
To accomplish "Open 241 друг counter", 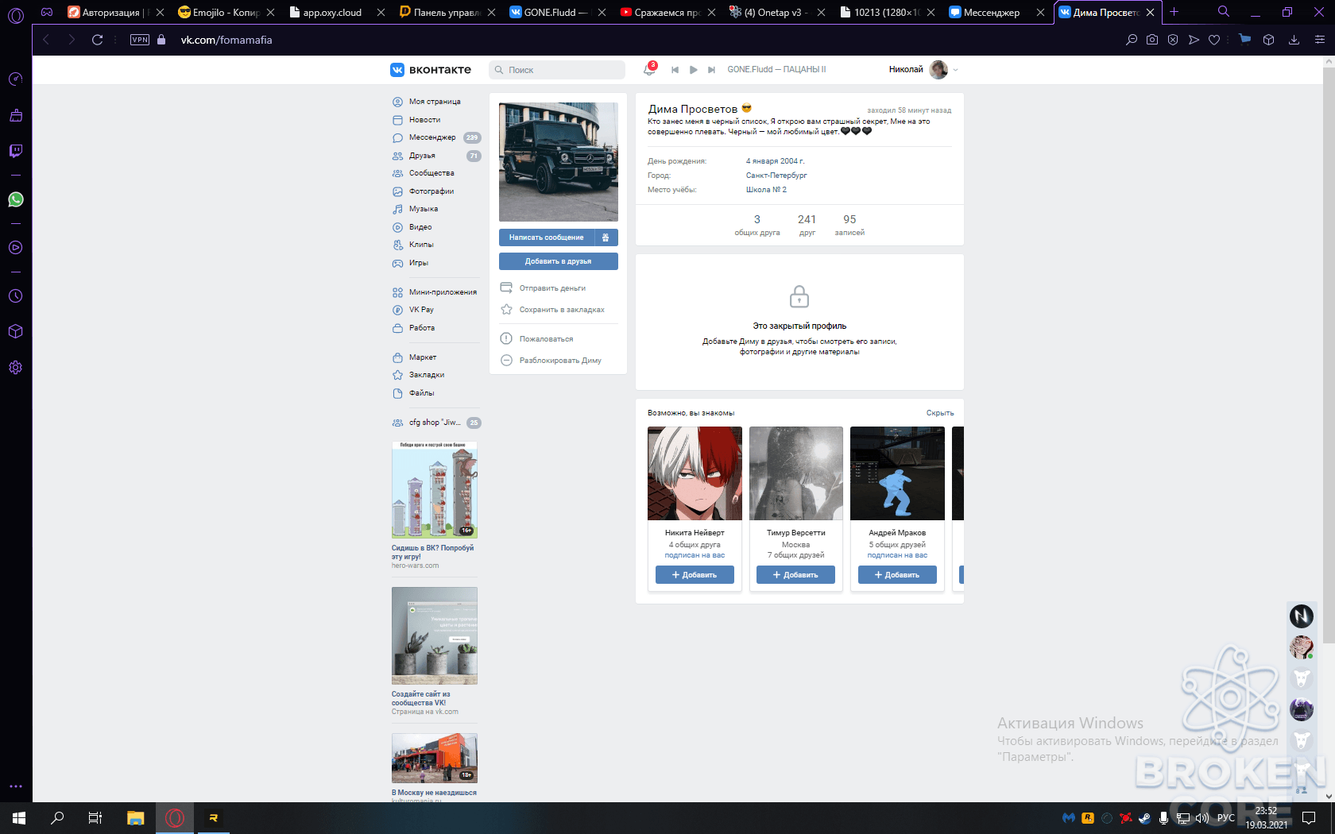I will [x=807, y=225].
